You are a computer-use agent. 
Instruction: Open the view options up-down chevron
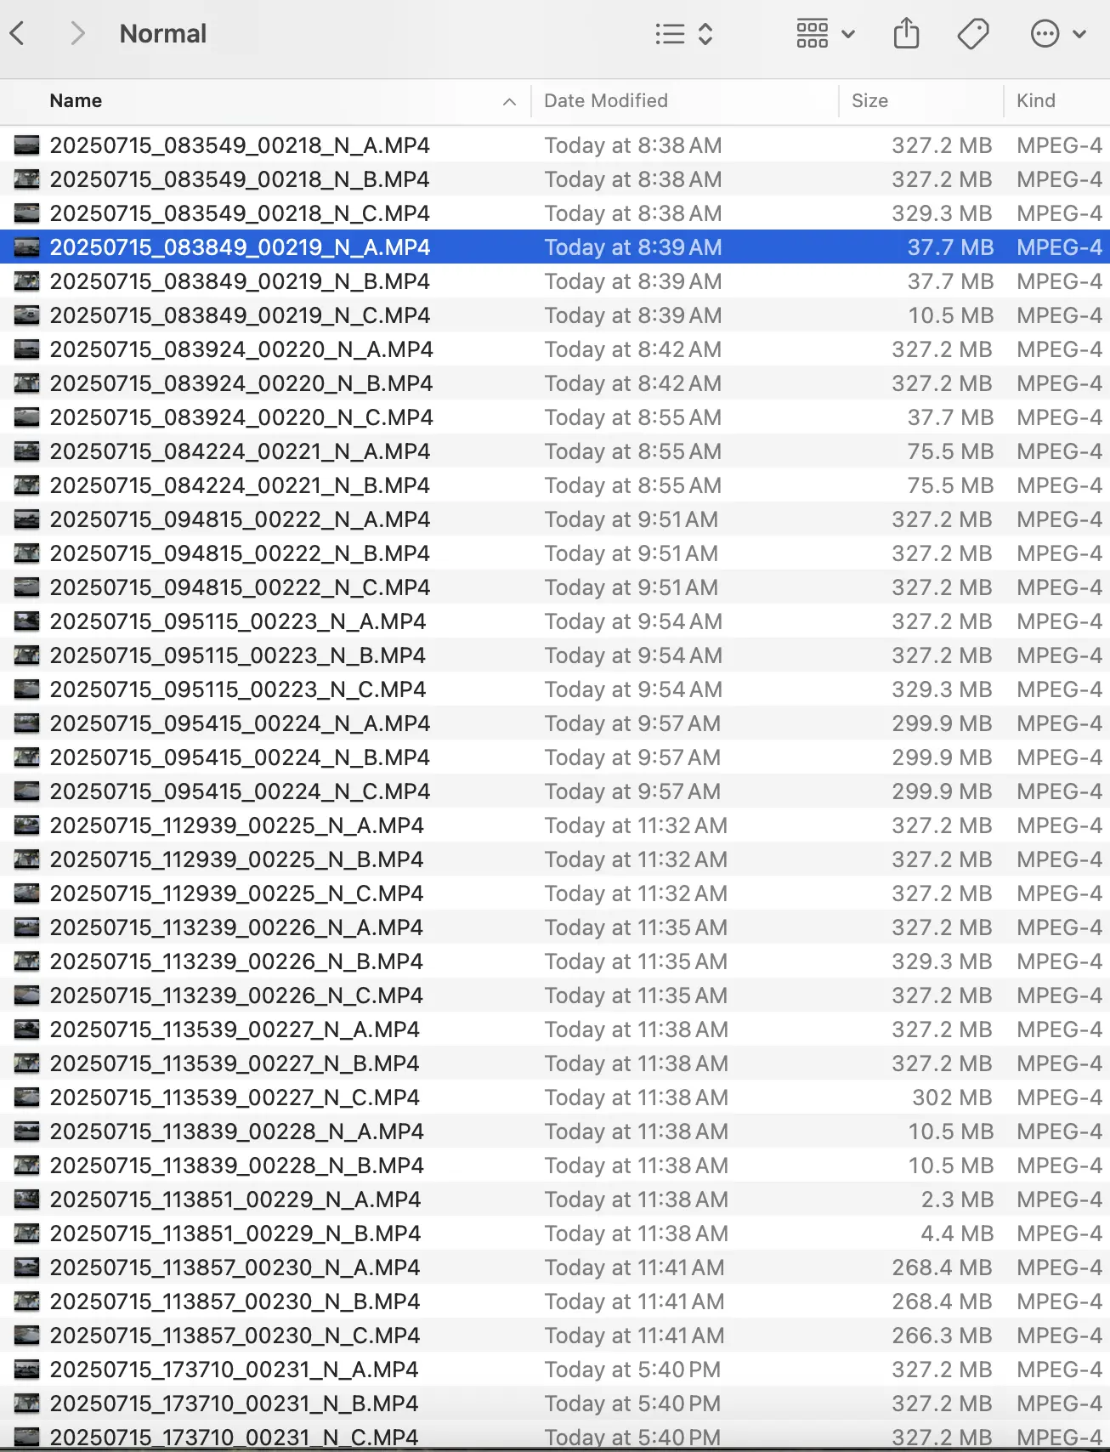705,34
